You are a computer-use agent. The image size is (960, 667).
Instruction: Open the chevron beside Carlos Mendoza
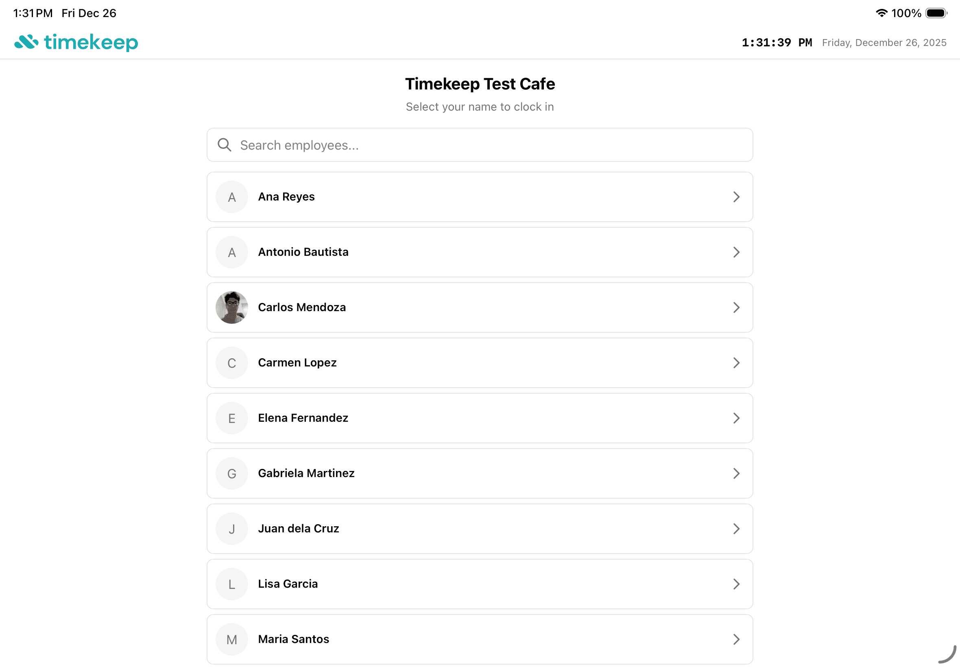coord(736,307)
